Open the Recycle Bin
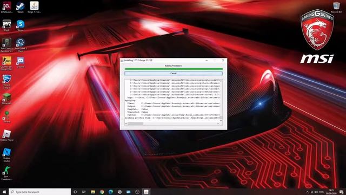This screenshot has height=195, width=346. point(336,7)
